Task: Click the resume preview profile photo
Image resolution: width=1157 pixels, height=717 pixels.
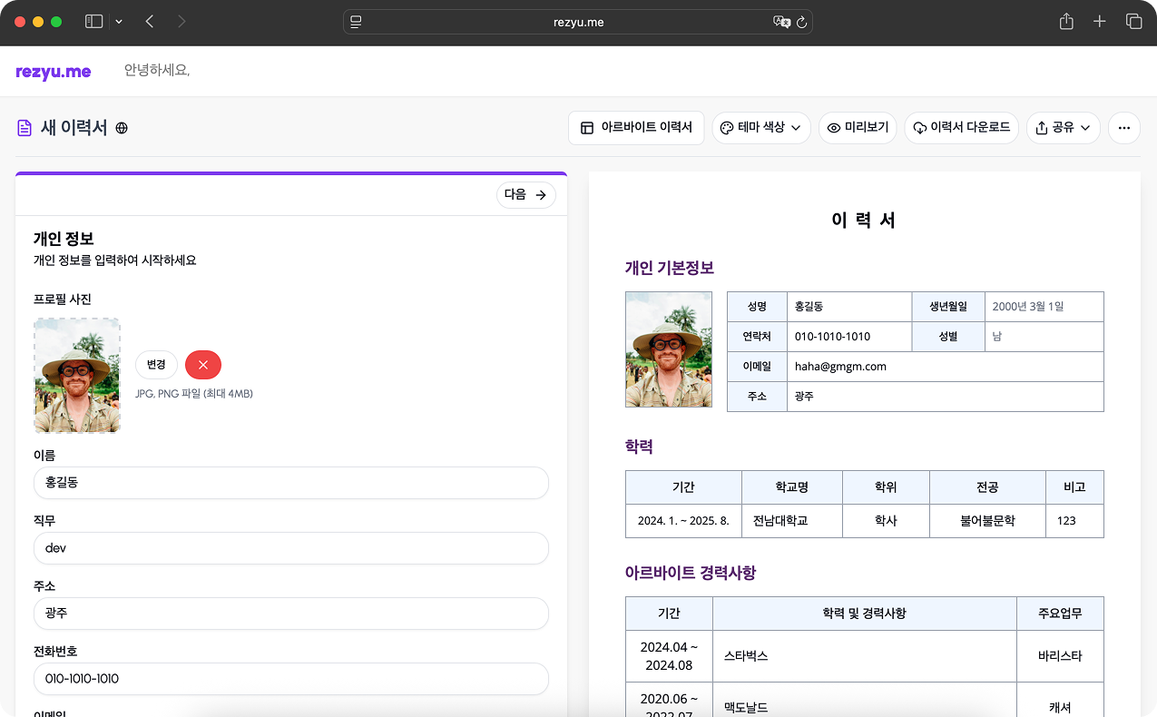Action: click(x=669, y=349)
